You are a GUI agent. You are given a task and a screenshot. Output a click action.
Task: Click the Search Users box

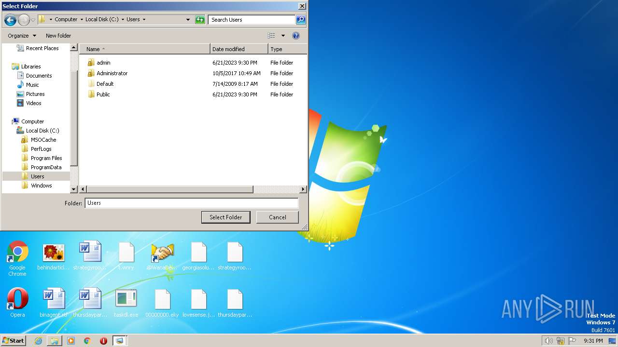(x=252, y=20)
